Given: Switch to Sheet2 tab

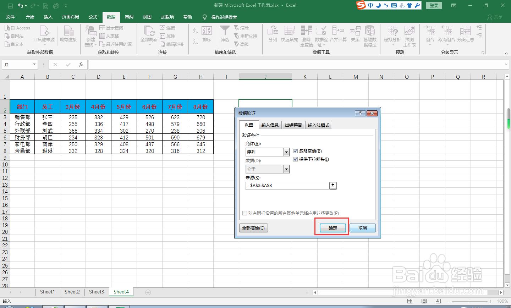Looking at the screenshot, I should click(72, 292).
